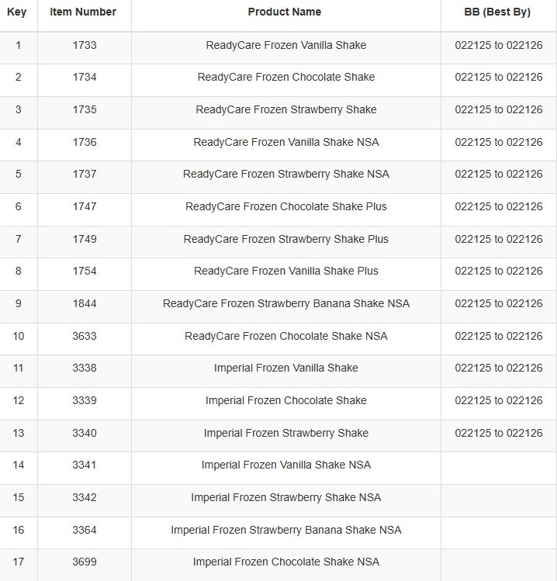Click ReadyCare Frozen Vanilla Shake NSA row
The width and height of the screenshot is (557, 581).
pos(285,142)
